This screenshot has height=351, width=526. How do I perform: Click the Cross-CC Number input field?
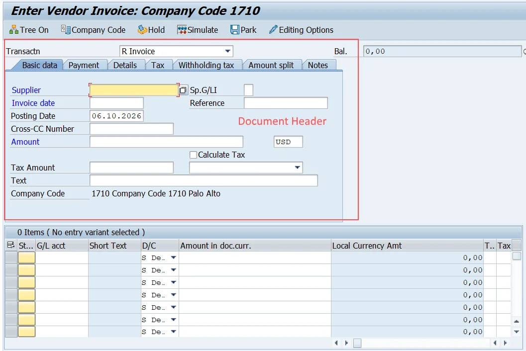click(x=131, y=129)
